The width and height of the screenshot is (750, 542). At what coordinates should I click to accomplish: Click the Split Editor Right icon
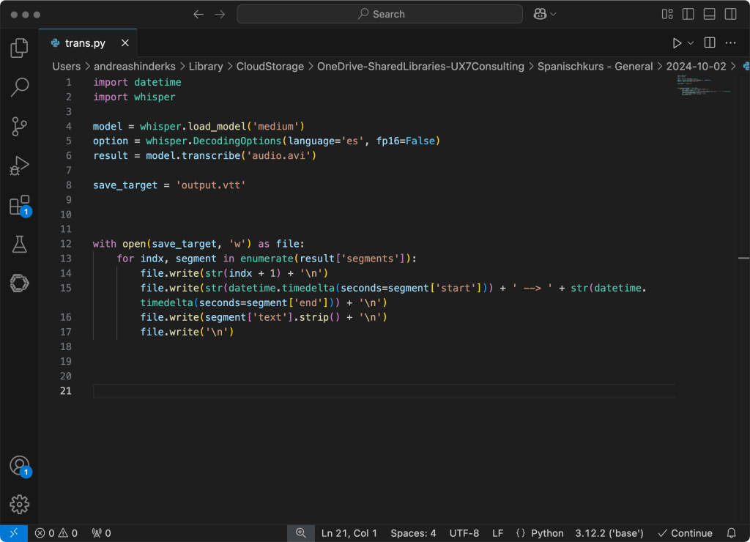[710, 43]
